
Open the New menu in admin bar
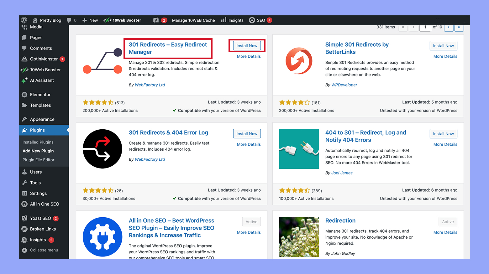click(x=90, y=20)
